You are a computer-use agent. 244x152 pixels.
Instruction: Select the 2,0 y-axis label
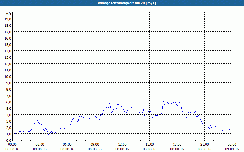click(x=9, y=128)
